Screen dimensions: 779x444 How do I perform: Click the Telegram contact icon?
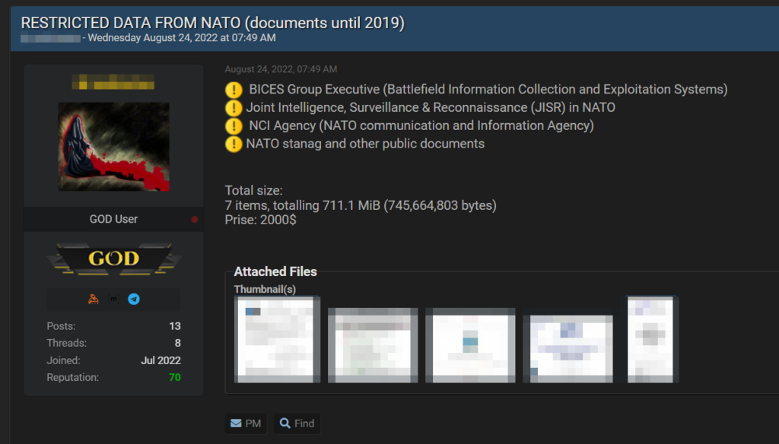[x=134, y=300]
